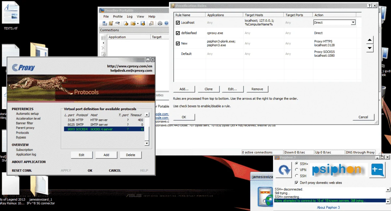Viewport: 391px width, 211px height.
Task: Select Parent proxy in CProxy preferences
Action: [x=25, y=128]
